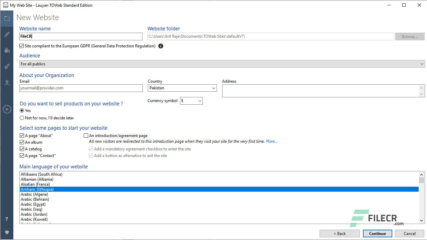
Task: Open the Currency symbol dropdown
Action: click(x=199, y=101)
